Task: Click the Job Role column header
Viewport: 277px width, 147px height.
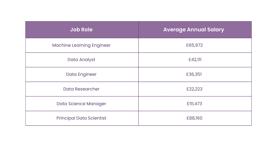Action: (81, 30)
